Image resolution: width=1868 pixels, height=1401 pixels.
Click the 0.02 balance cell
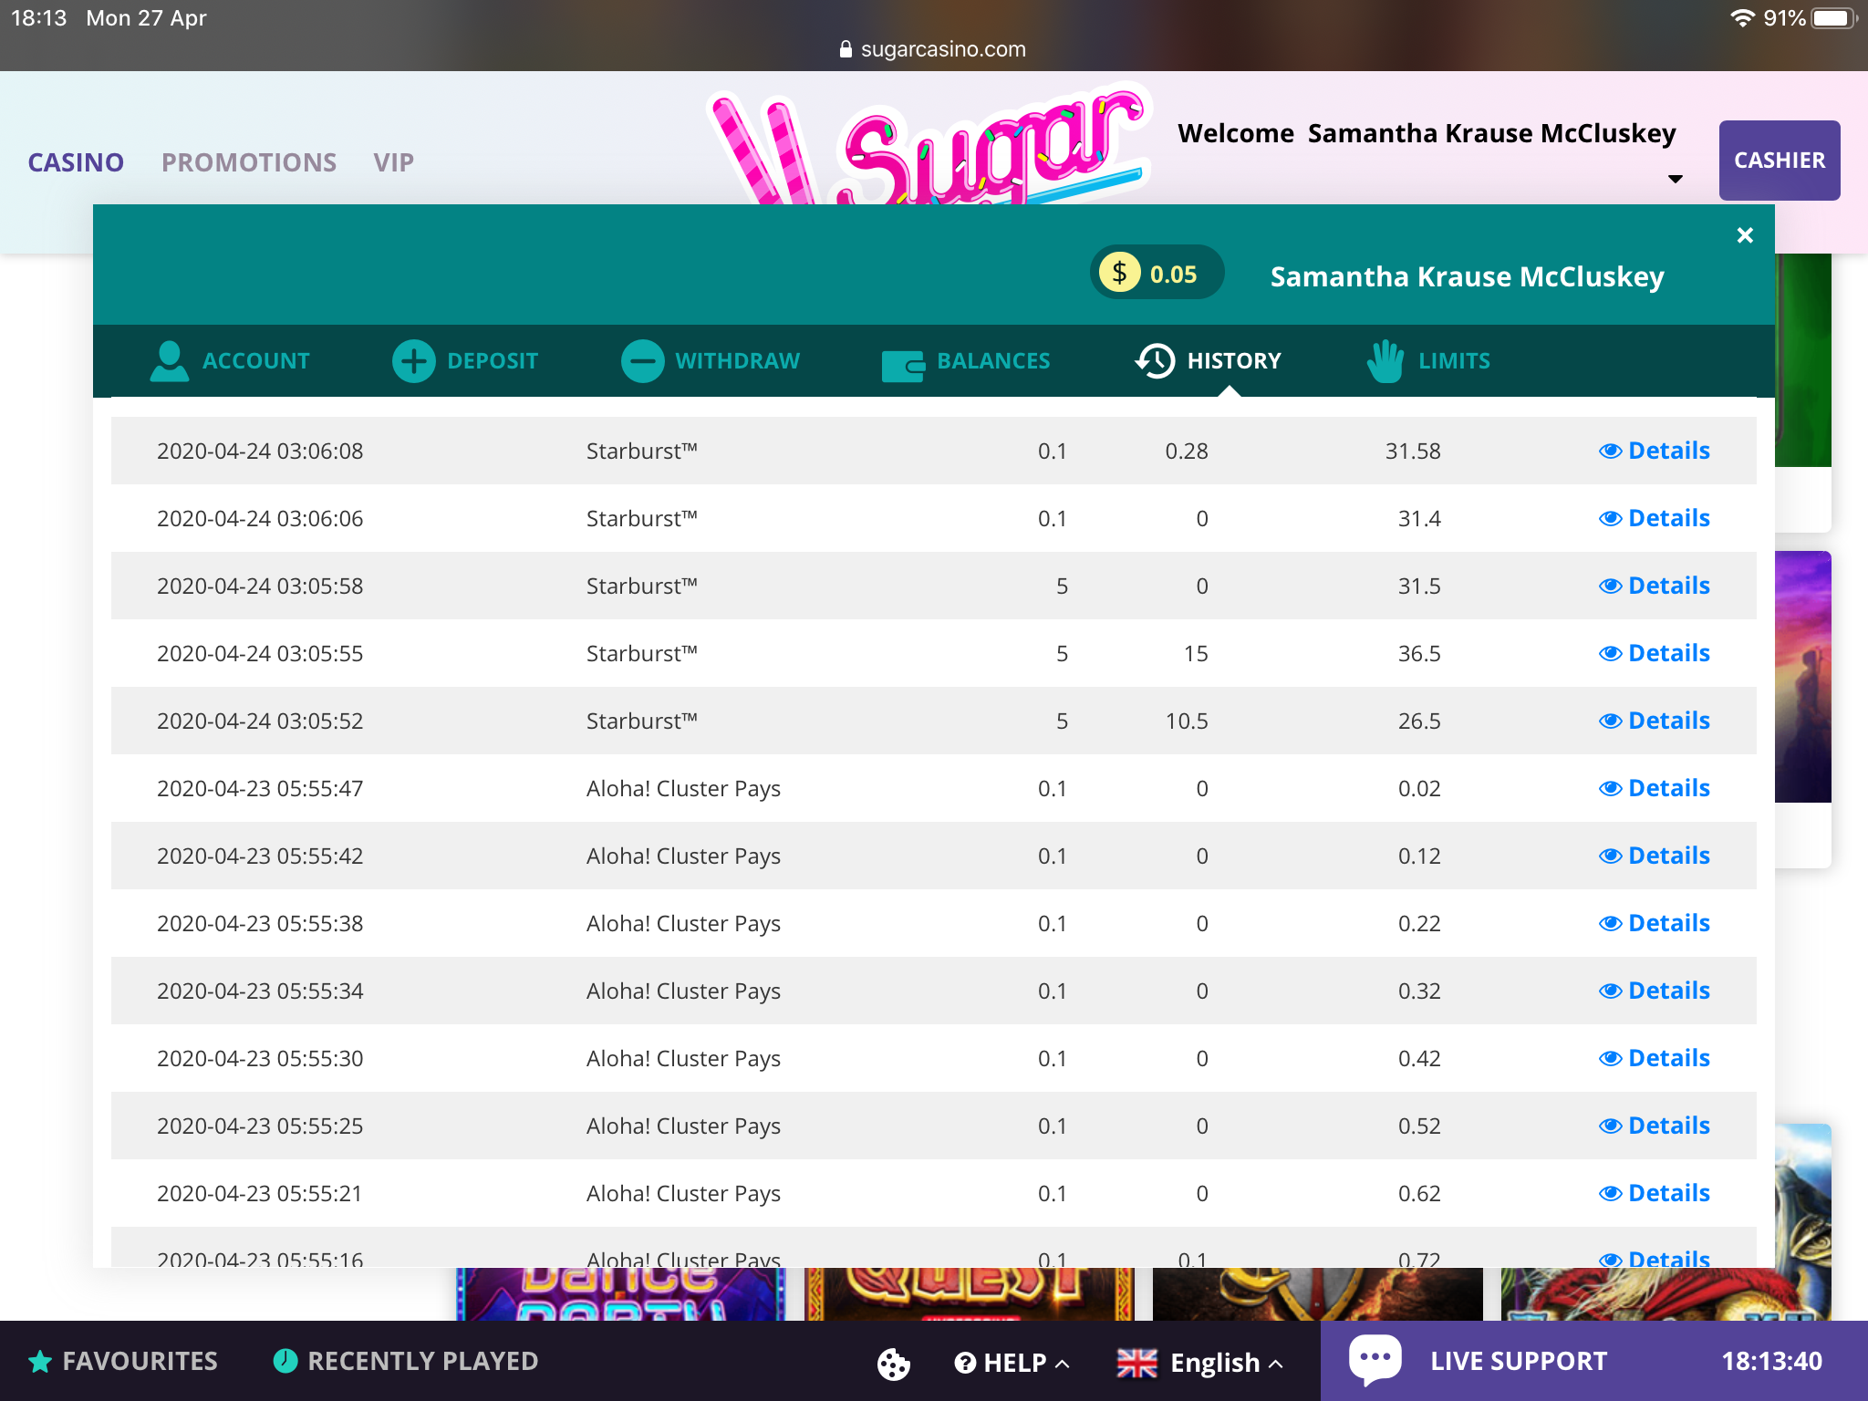[1419, 789]
